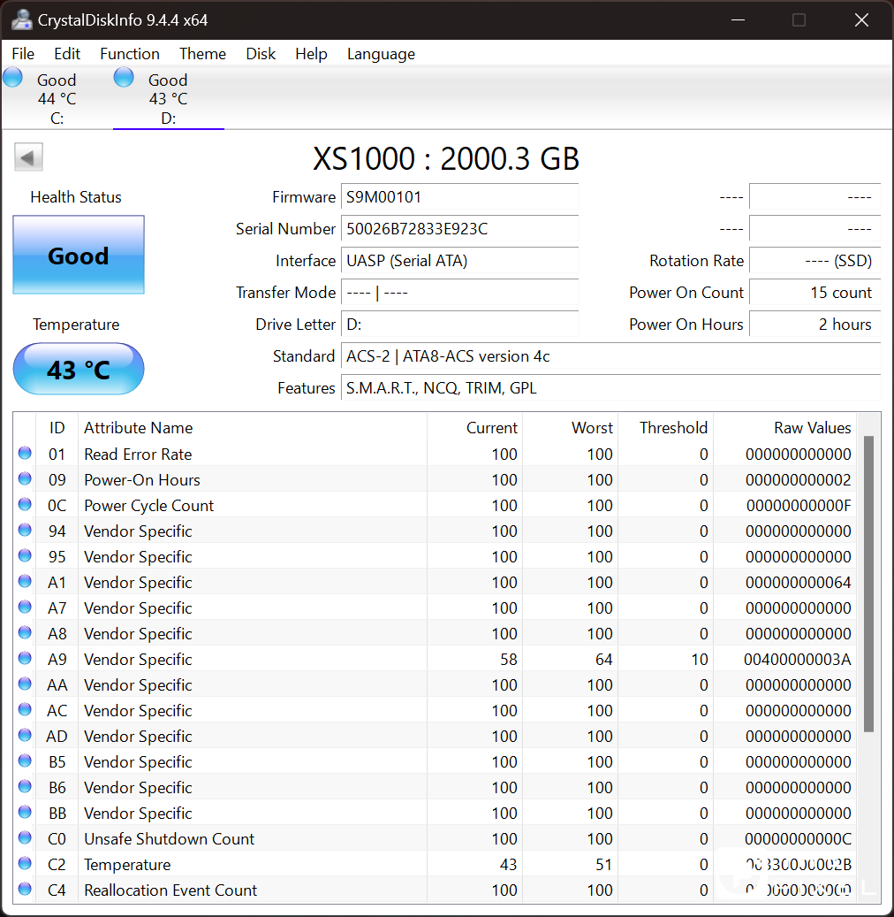Select the C: drive status icon
Screen dimensions: 894x917
click(12, 78)
